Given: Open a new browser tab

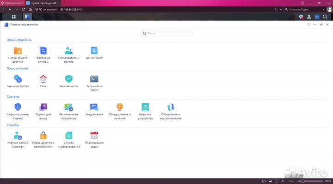Looking at the screenshot, I should [64, 3].
